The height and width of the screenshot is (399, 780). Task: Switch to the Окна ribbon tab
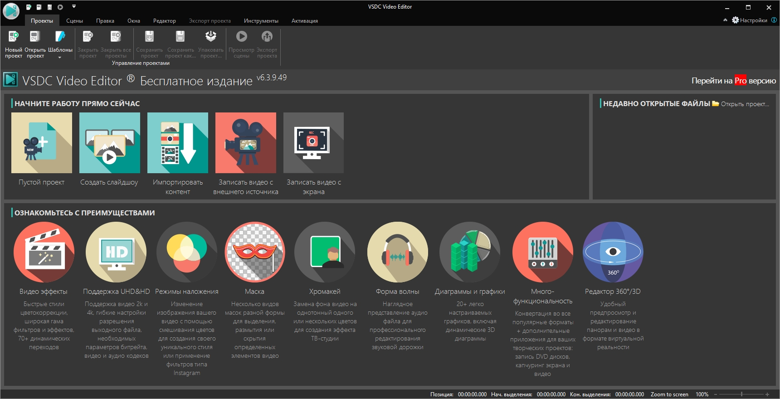[x=134, y=21]
